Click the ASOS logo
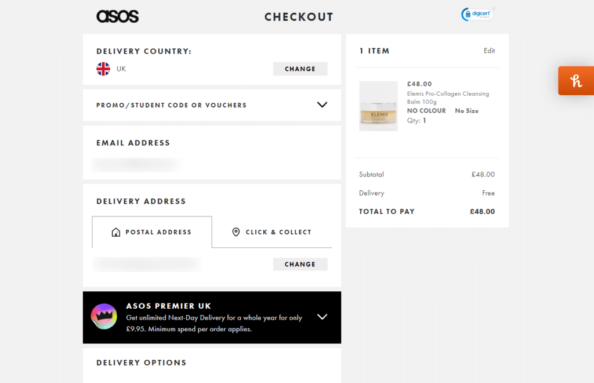 117,16
